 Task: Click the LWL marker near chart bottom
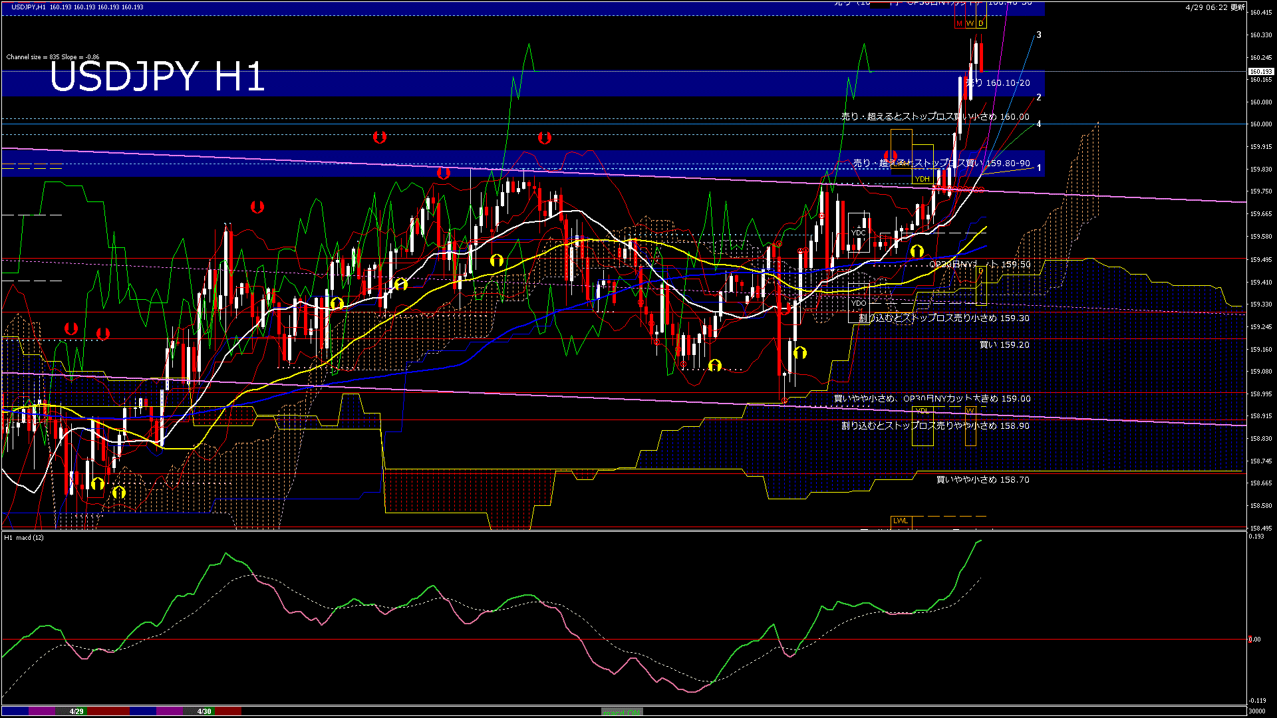tap(900, 521)
